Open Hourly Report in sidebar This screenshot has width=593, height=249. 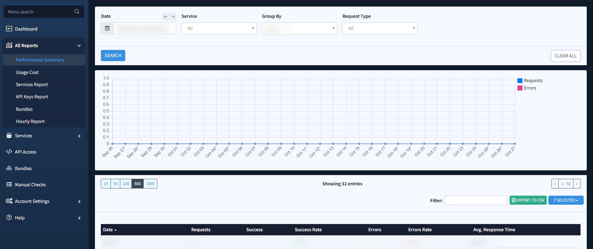click(x=30, y=121)
